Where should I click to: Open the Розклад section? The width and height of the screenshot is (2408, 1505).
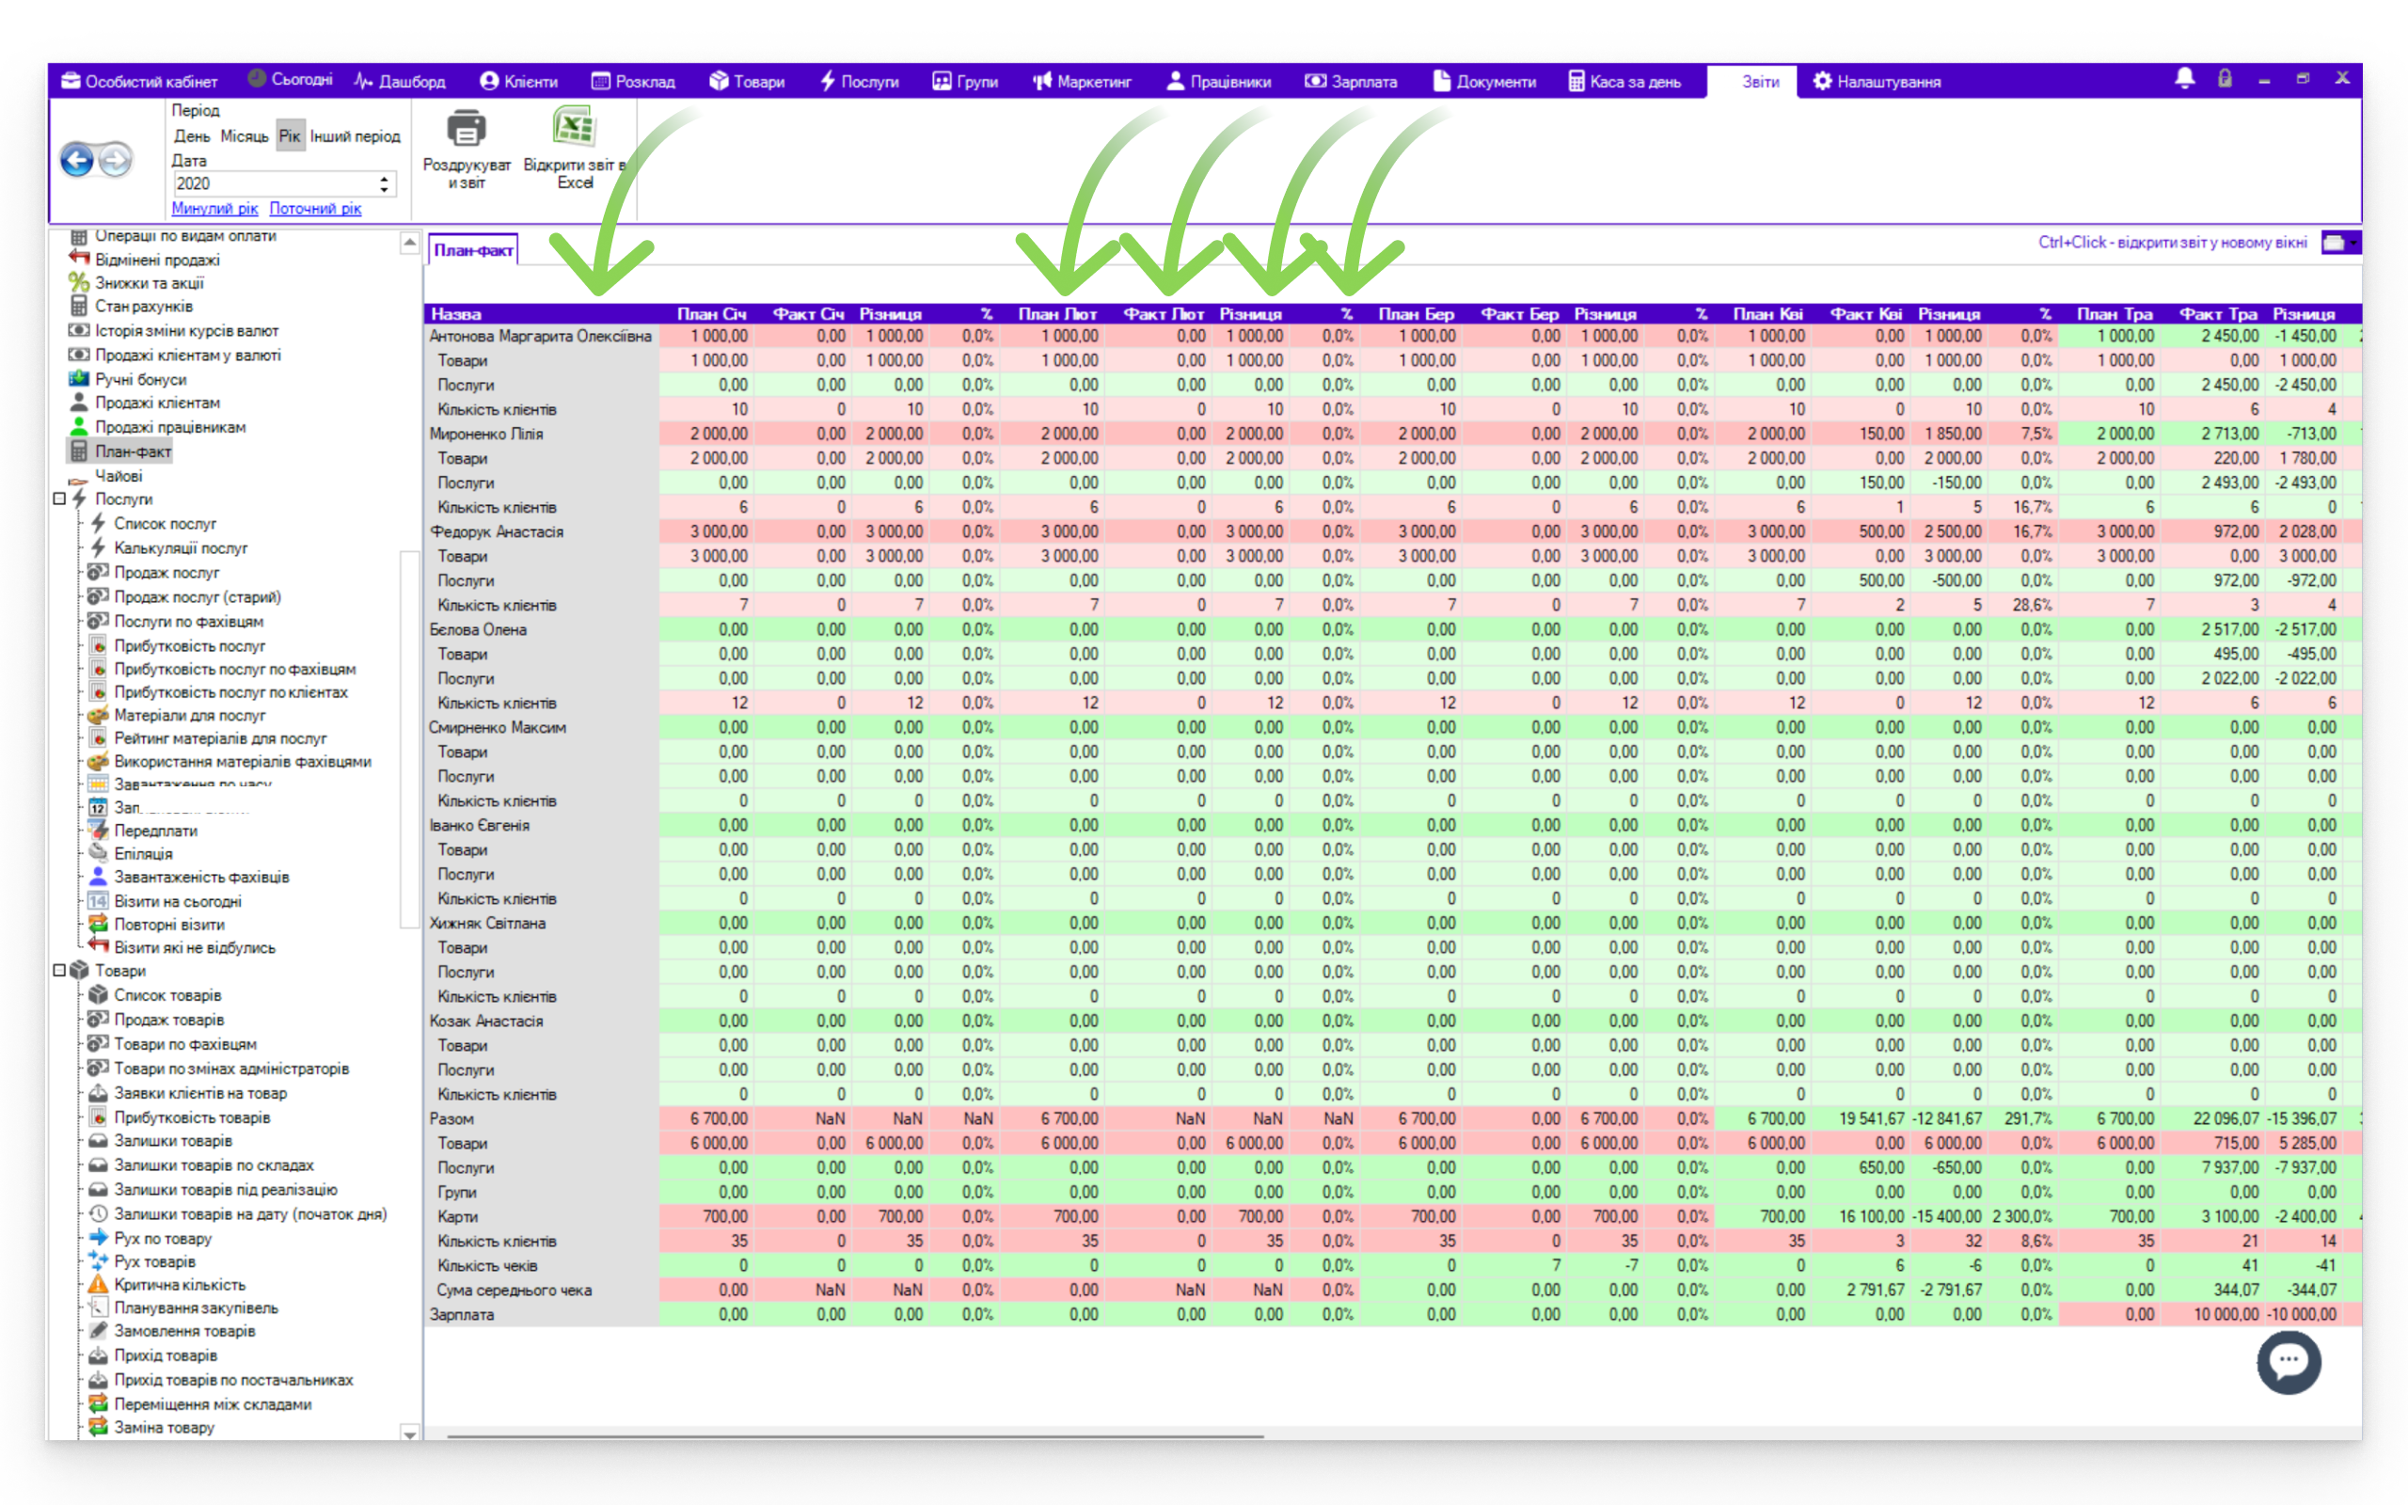(x=633, y=82)
